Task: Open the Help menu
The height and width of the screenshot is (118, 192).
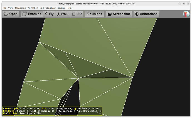Action: (69, 8)
